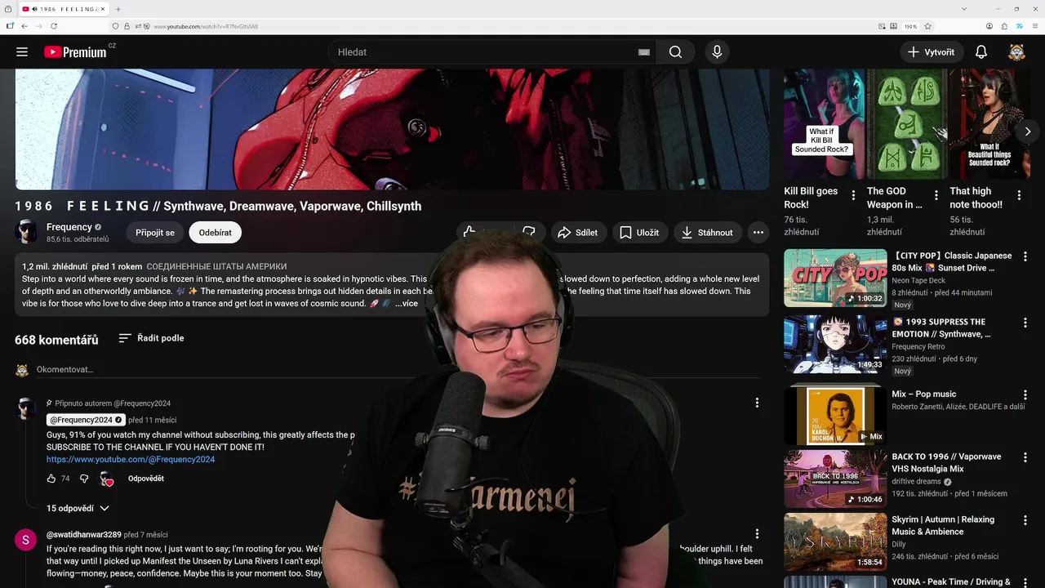1045x588 pixels.
Task: Expand the 15 odpovědí replies
Action: (78, 508)
